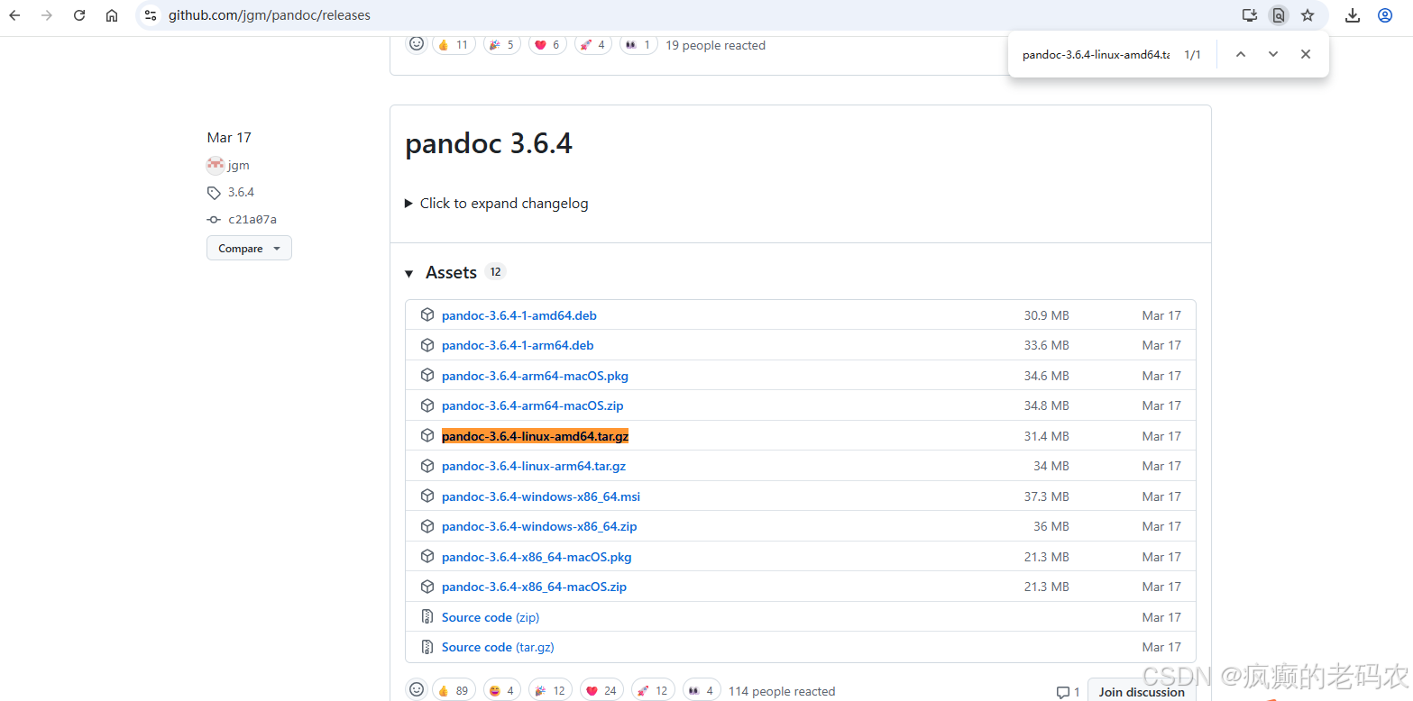Click the 114 people reacted text

click(x=782, y=691)
